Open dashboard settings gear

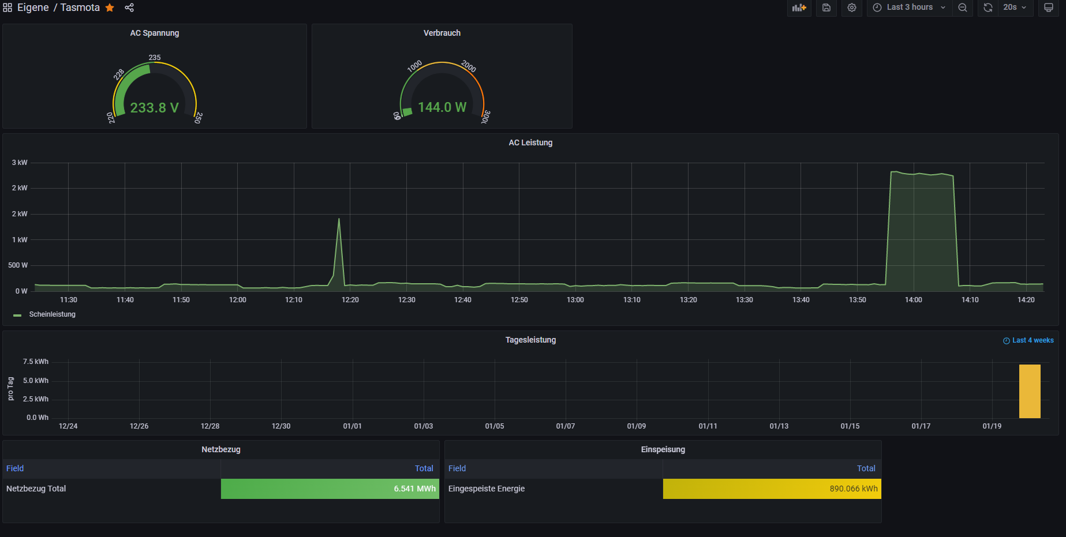852,7
